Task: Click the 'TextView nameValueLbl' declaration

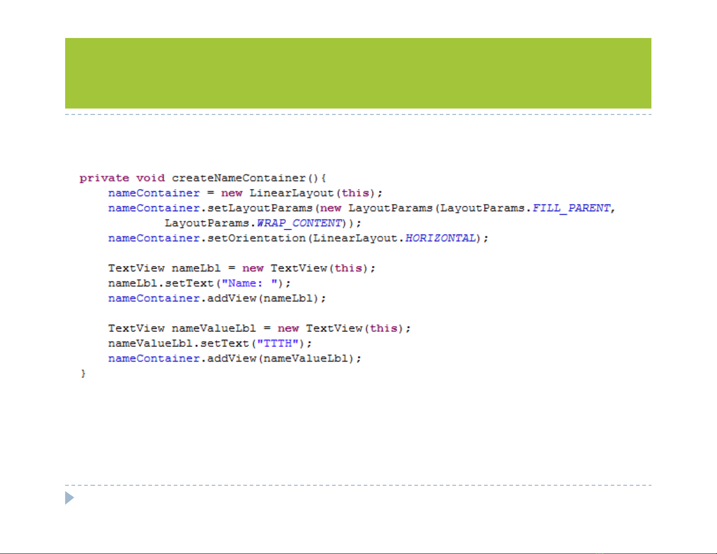Action: [x=182, y=328]
